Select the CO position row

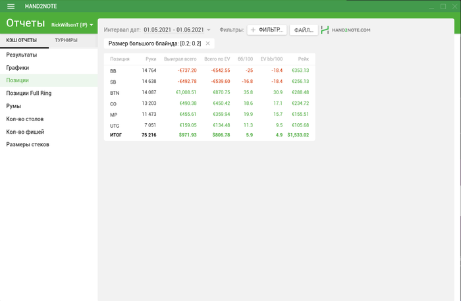coord(209,103)
